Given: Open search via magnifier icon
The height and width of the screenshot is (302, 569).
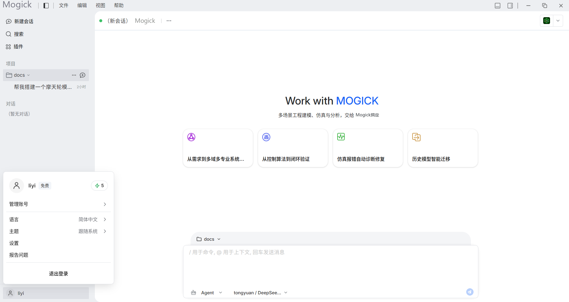Looking at the screenshot, I should click(9, 34).
